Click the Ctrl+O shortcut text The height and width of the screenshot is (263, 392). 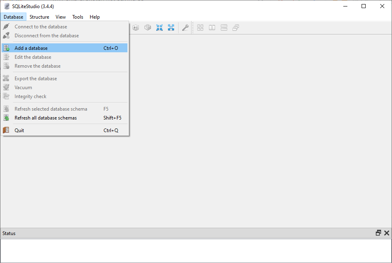click(x=111, y=48)
